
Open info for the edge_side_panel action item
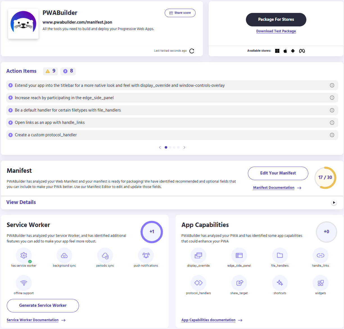(x=332, y=98)
